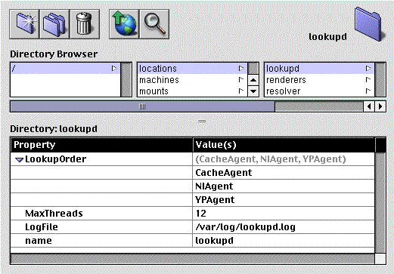Click the horizontal browser scrollbar thumb

(x=142, y=106)
